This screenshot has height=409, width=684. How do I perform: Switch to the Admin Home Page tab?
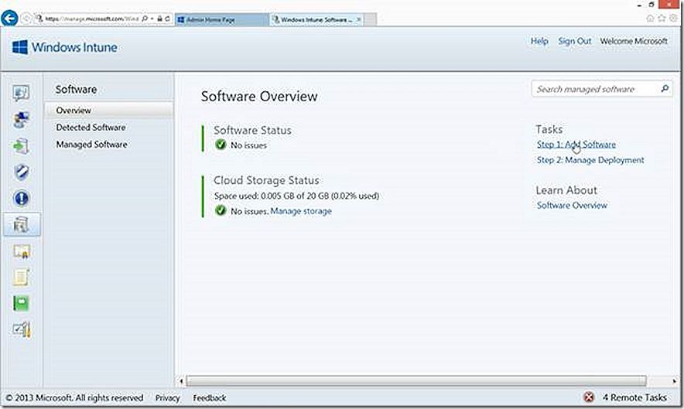coord(222,19)
